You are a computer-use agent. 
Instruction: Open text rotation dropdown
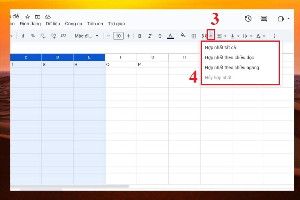click(x=261, y=36)
